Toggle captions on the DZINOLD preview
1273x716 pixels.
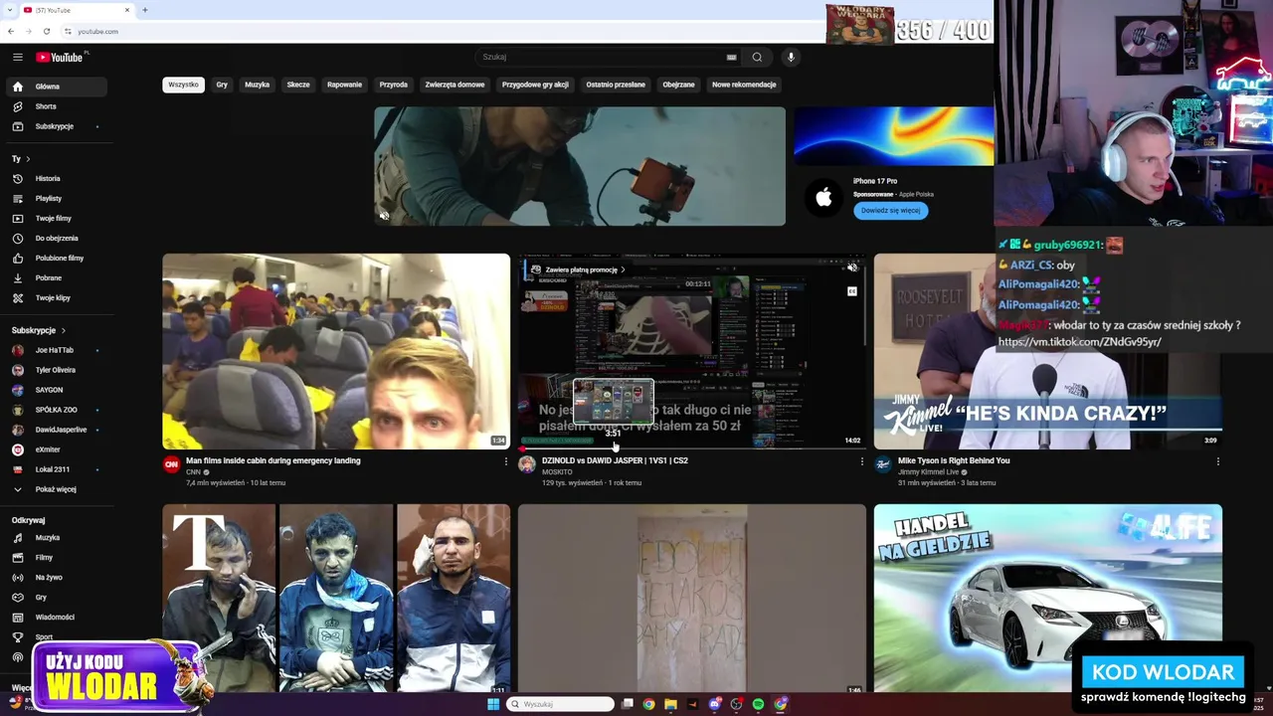[852, 291]
